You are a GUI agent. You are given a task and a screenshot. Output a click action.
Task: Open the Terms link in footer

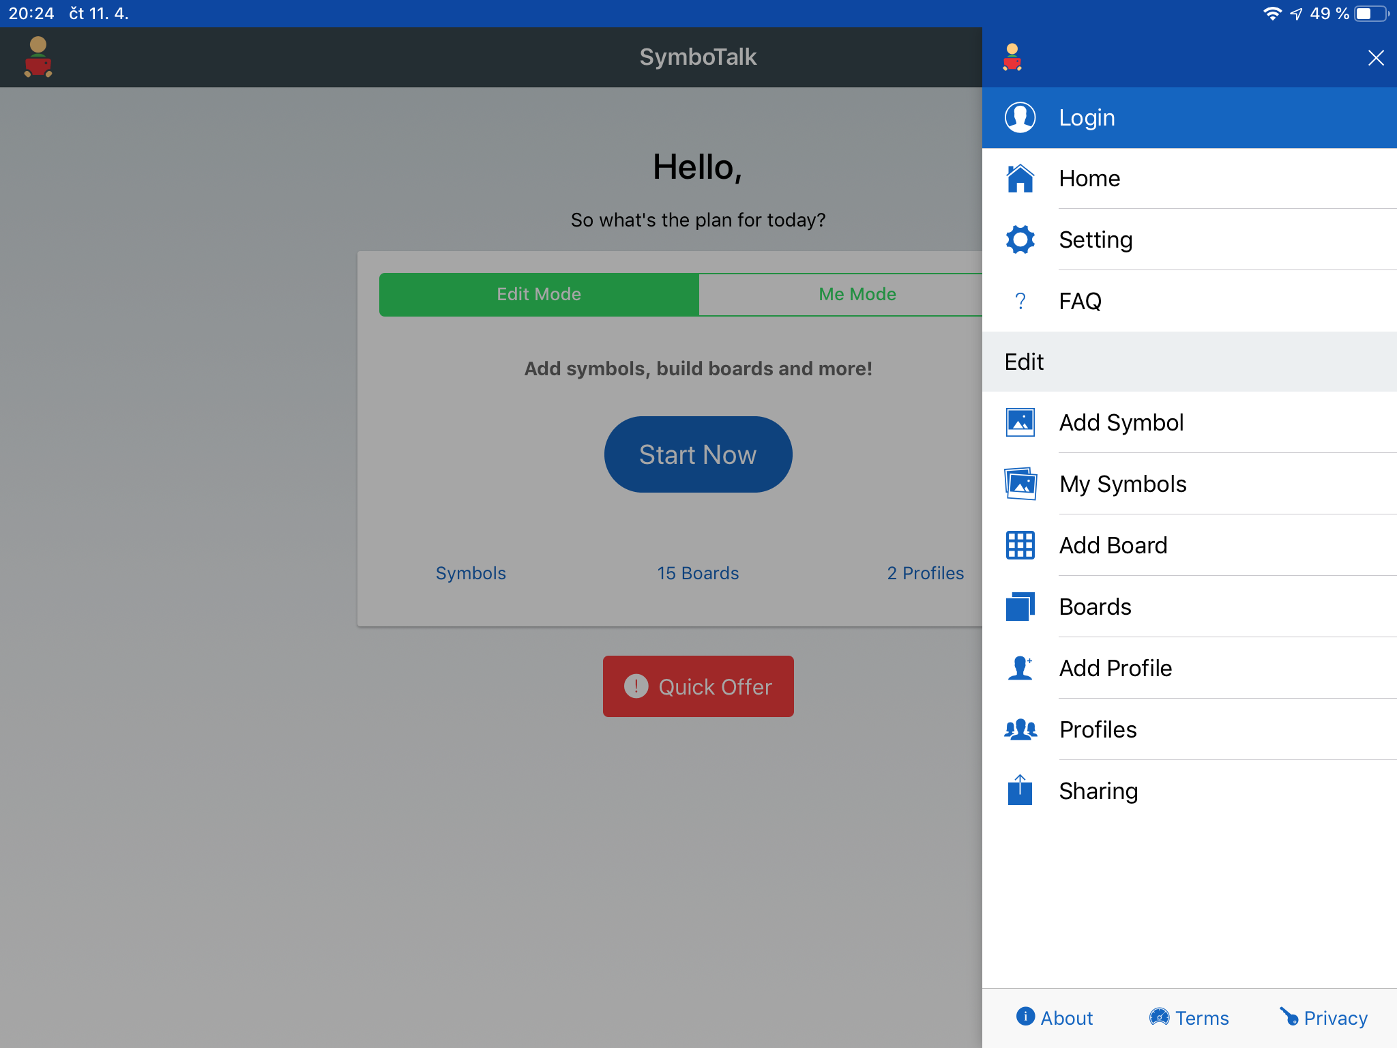point(1189,1017)
